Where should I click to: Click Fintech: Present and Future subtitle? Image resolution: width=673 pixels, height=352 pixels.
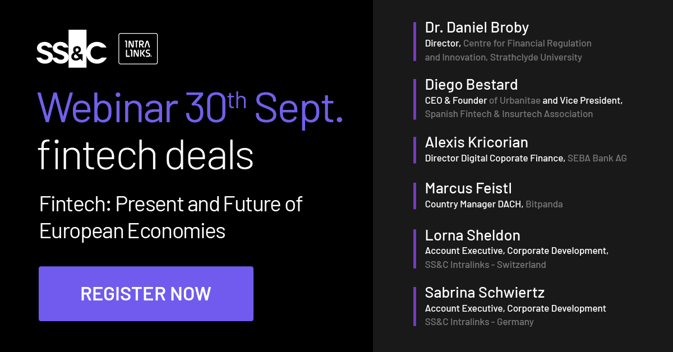[x=171, y=217]
